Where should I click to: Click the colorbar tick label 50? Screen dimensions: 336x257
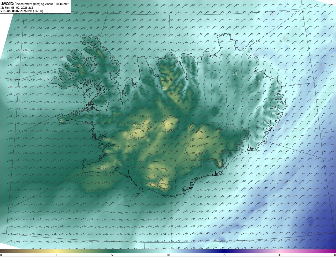[334, 255]
